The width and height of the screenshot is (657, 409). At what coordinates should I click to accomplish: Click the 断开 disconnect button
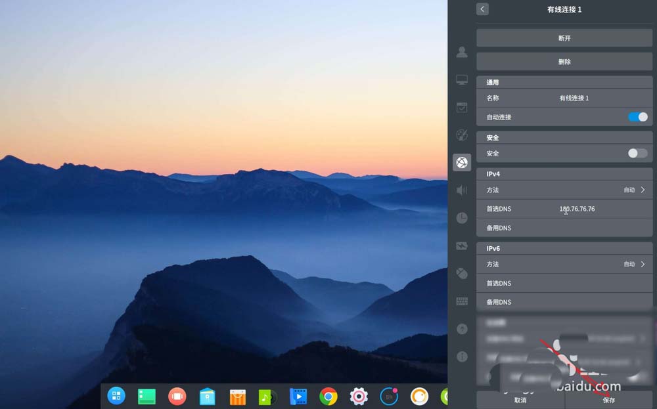(564, 38)
